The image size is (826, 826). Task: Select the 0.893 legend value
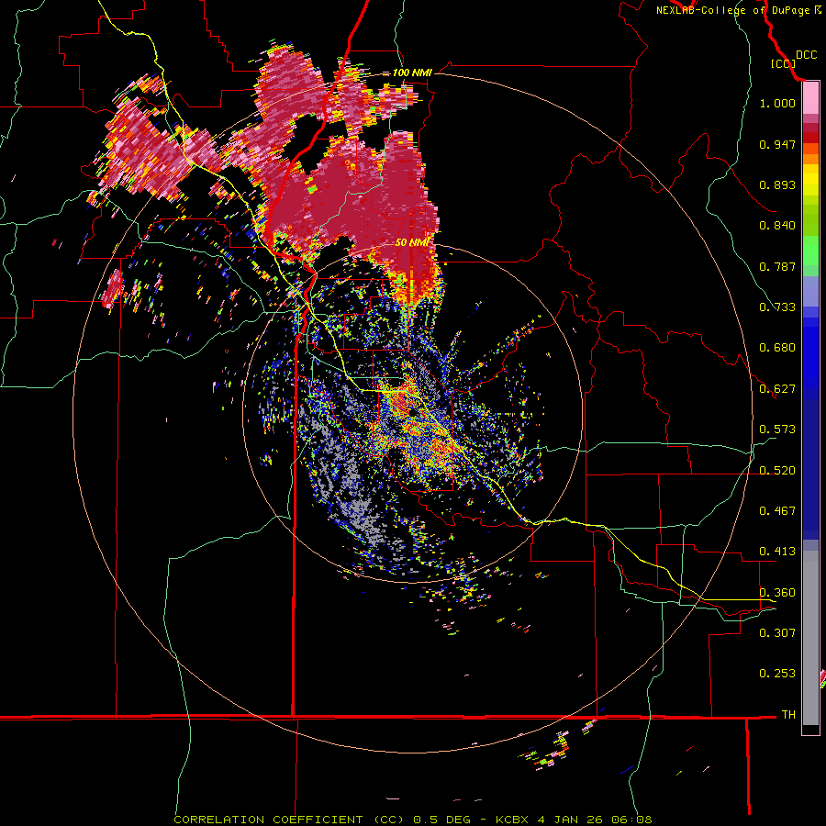point(777,184)
